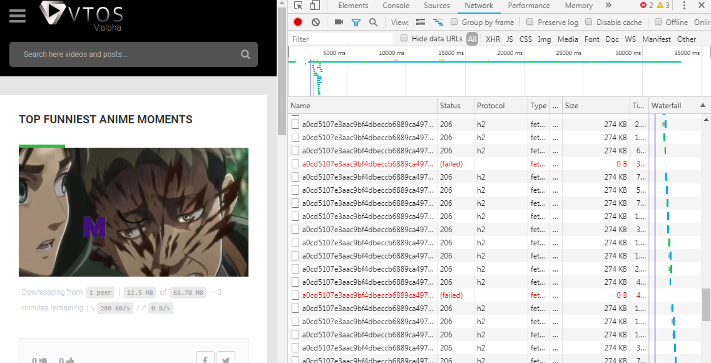Enable Hide data URLs checkbox

tap(404, 38)
